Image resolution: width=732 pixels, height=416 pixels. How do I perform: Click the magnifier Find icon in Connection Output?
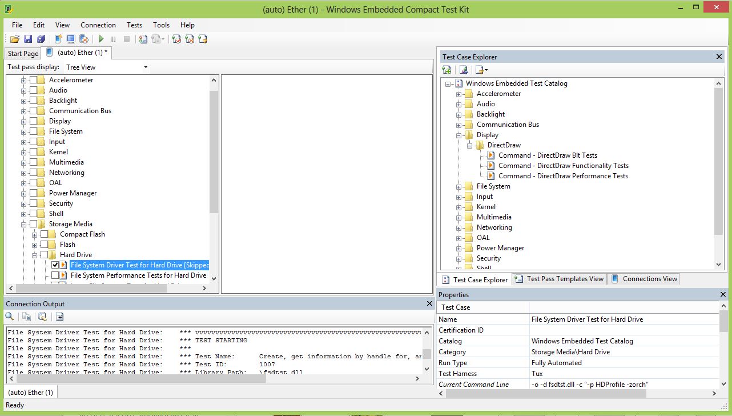[x=10, y=317]
